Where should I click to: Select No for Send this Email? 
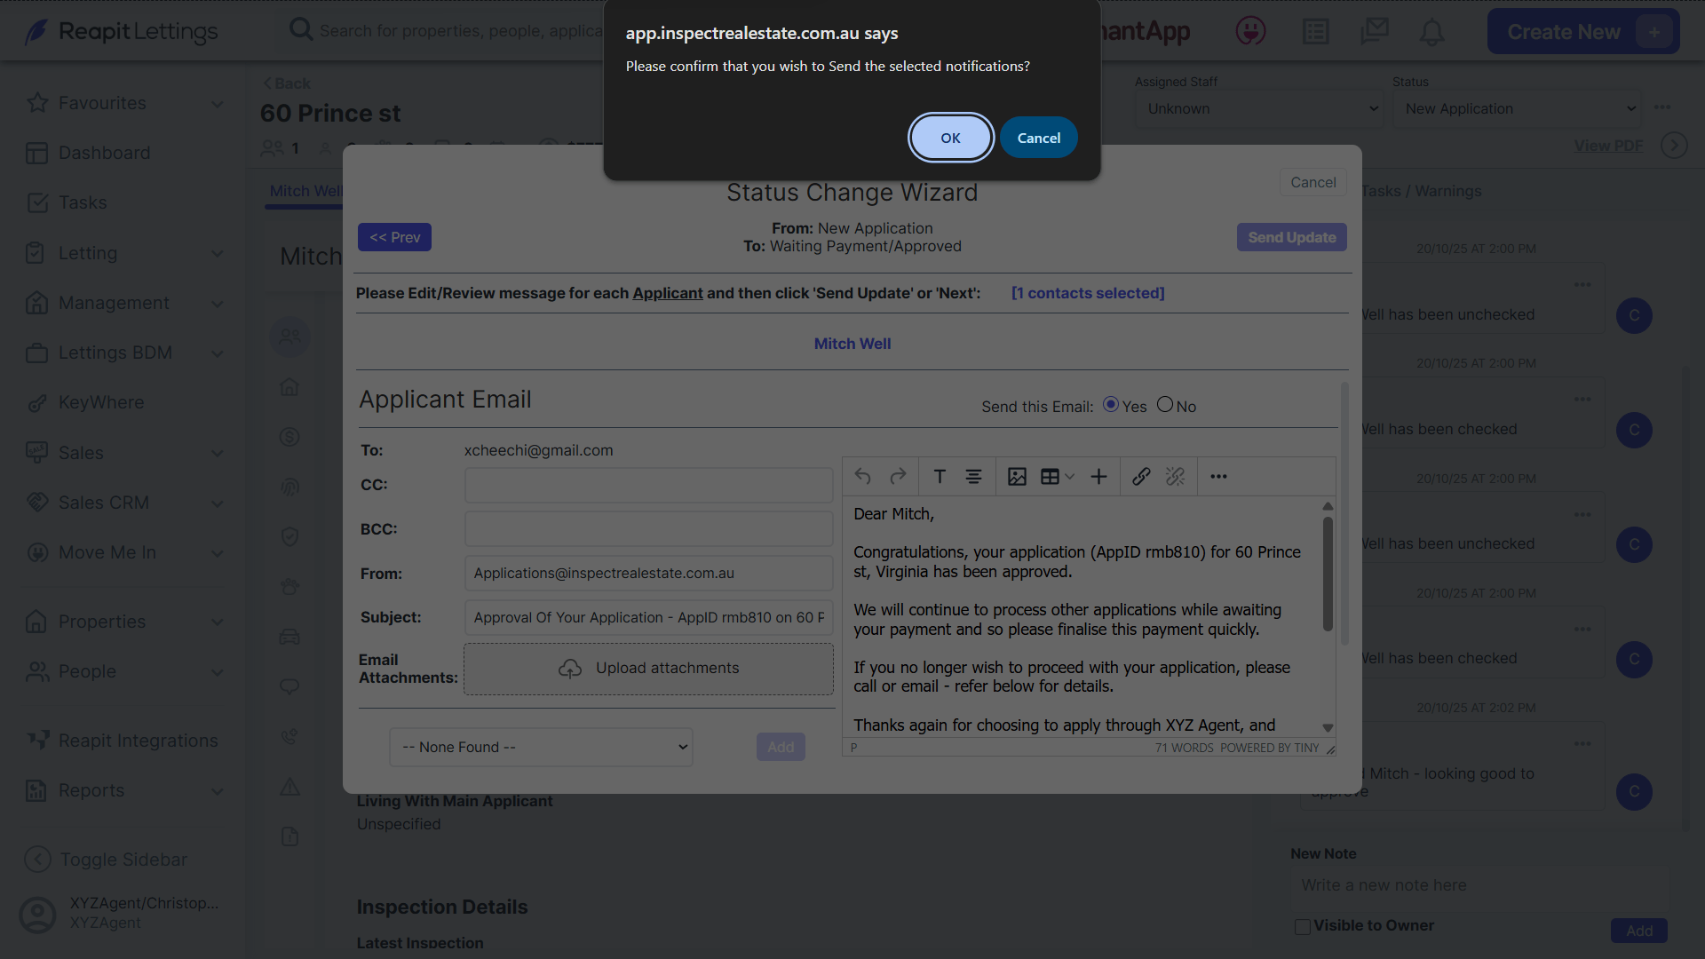pos(1165,404)
